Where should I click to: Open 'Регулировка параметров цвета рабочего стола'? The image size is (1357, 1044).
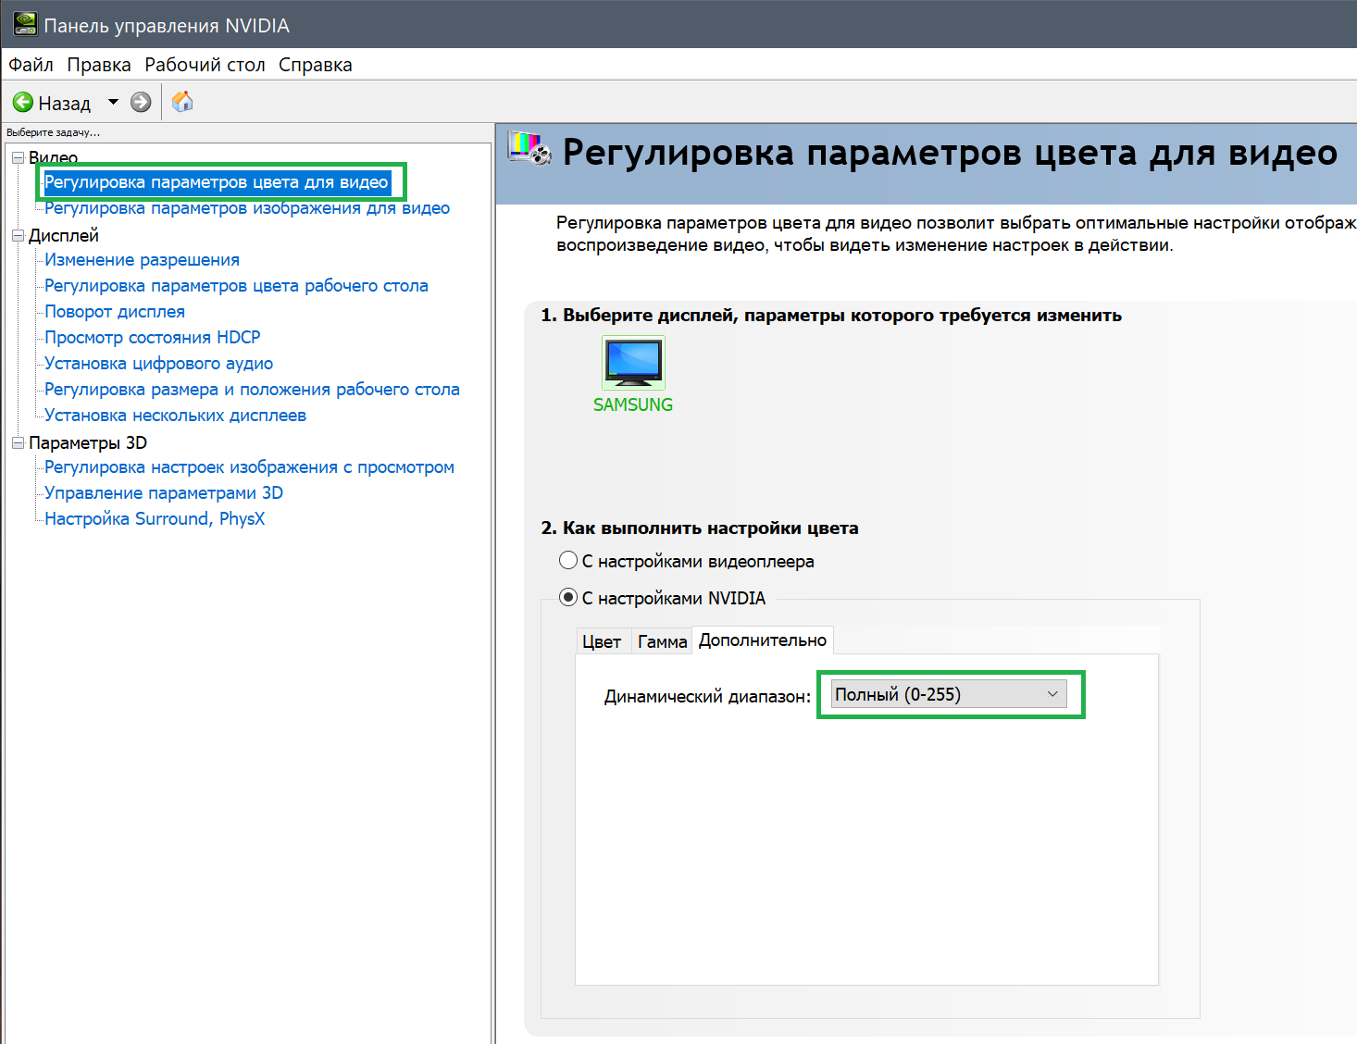point(236,286)
